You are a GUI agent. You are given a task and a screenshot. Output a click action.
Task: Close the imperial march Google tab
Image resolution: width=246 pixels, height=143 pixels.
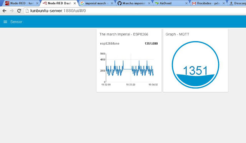click(x=112, y=3)
